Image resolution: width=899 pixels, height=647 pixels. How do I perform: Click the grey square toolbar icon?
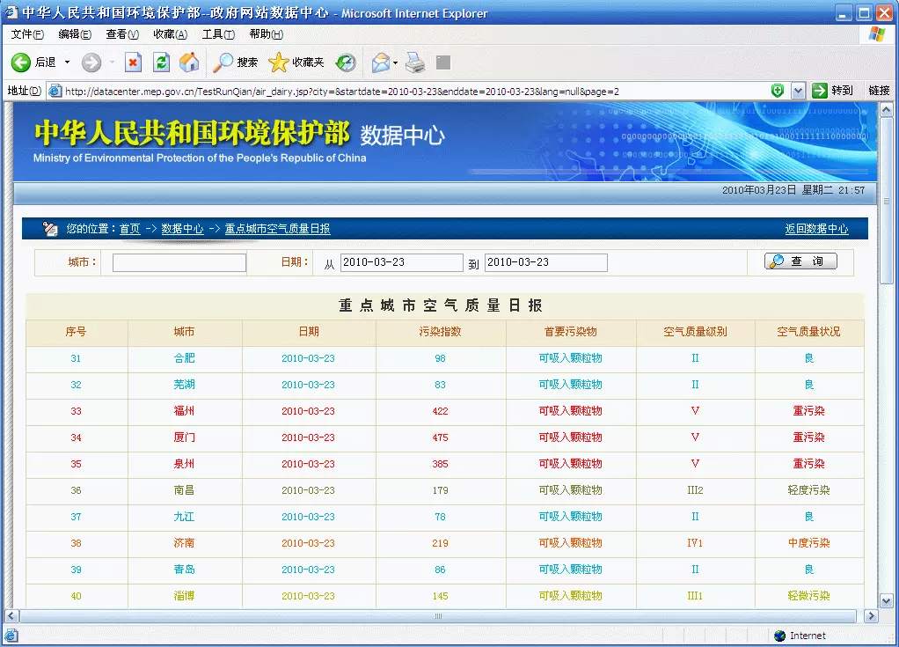pos(443,62)
